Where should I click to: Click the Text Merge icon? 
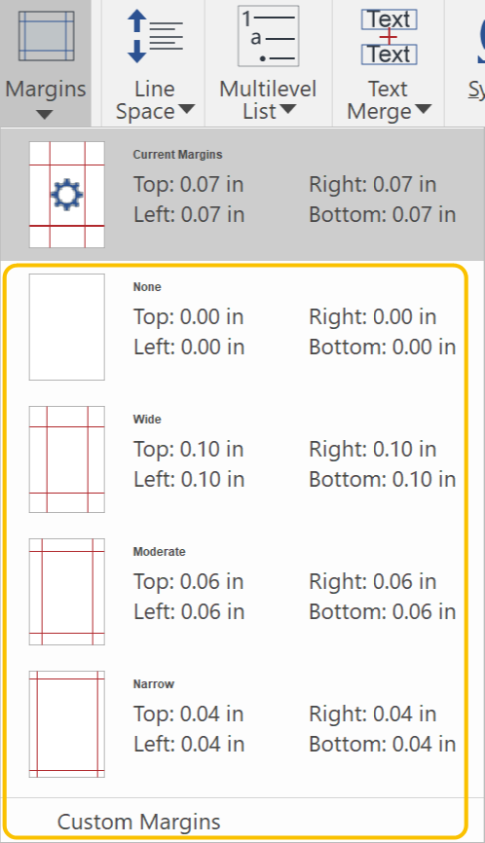pos(389,37)
